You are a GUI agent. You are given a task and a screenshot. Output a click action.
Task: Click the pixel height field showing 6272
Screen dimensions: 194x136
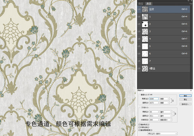tap(154, 103)
